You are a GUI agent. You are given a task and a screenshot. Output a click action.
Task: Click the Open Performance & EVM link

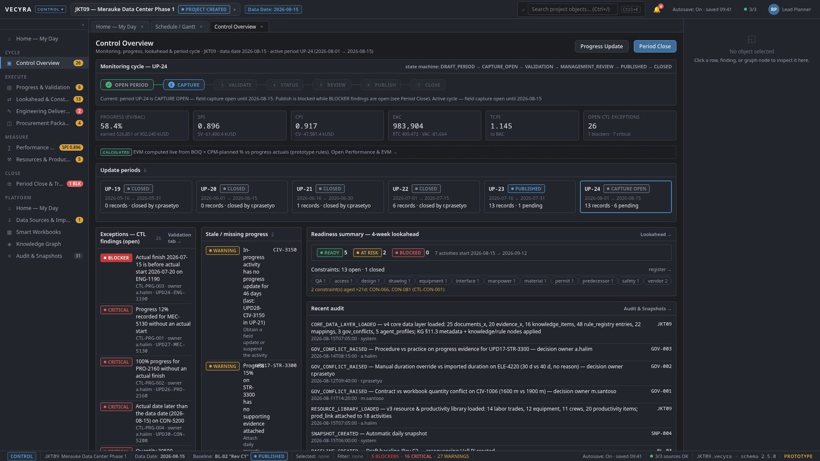click(x=364, y=152)
